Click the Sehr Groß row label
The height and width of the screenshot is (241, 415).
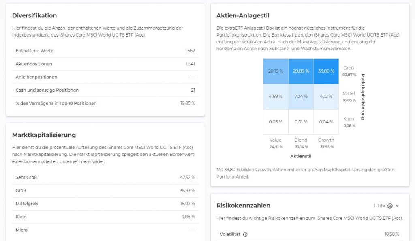point(26,177)
